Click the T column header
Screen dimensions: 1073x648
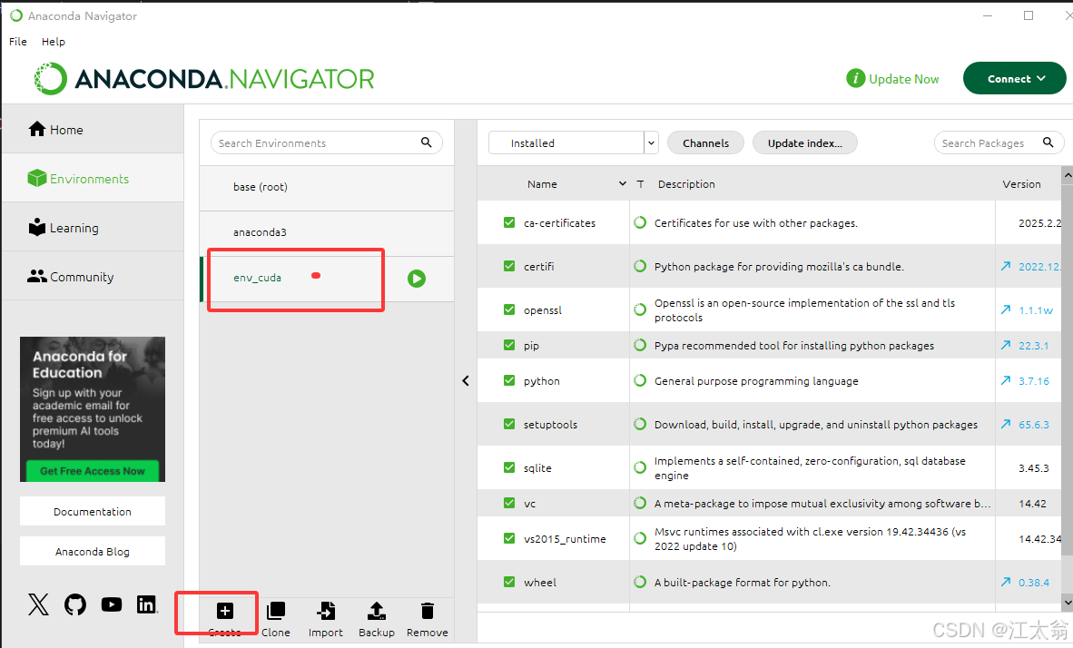[x=641, y=184]
